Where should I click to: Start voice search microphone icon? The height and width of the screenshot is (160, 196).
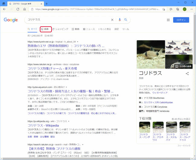point(120,20)
